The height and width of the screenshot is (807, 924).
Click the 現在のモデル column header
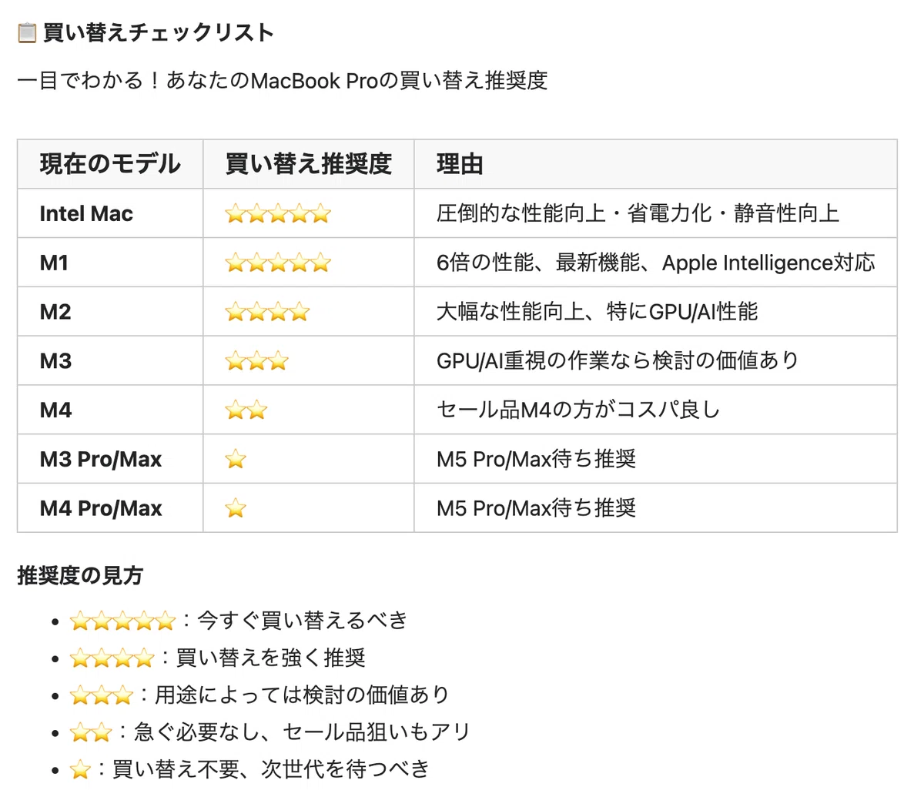click(x=110, y=164)
